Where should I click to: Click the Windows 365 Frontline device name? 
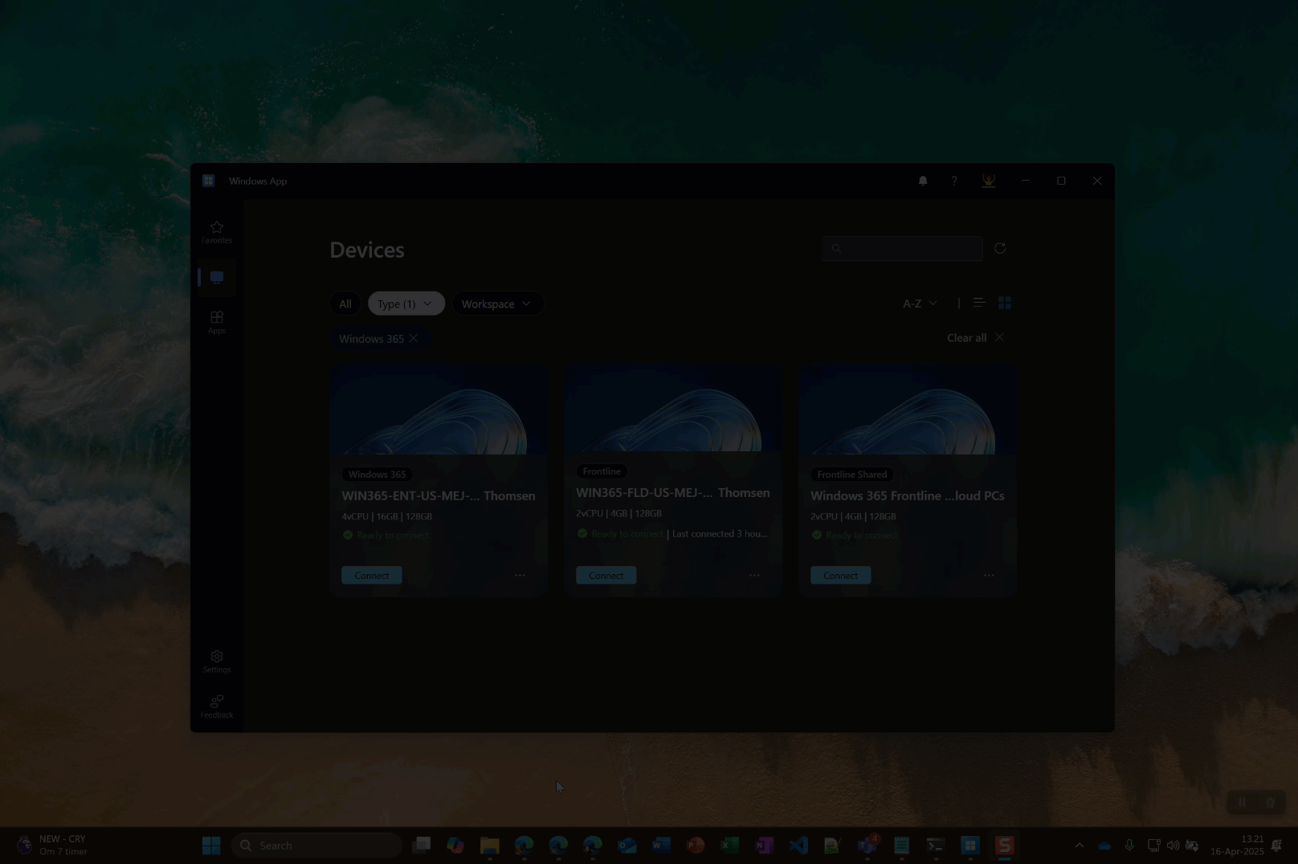[x=908, y=496]
